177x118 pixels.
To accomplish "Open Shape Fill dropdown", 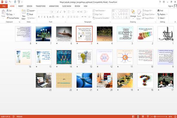I will pos(147,11).
